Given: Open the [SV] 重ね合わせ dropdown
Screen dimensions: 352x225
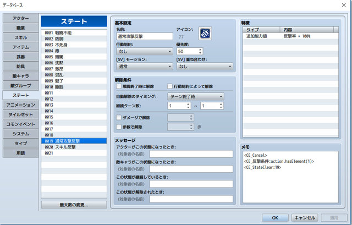Looking at the screenshot, I should [205, 67].
